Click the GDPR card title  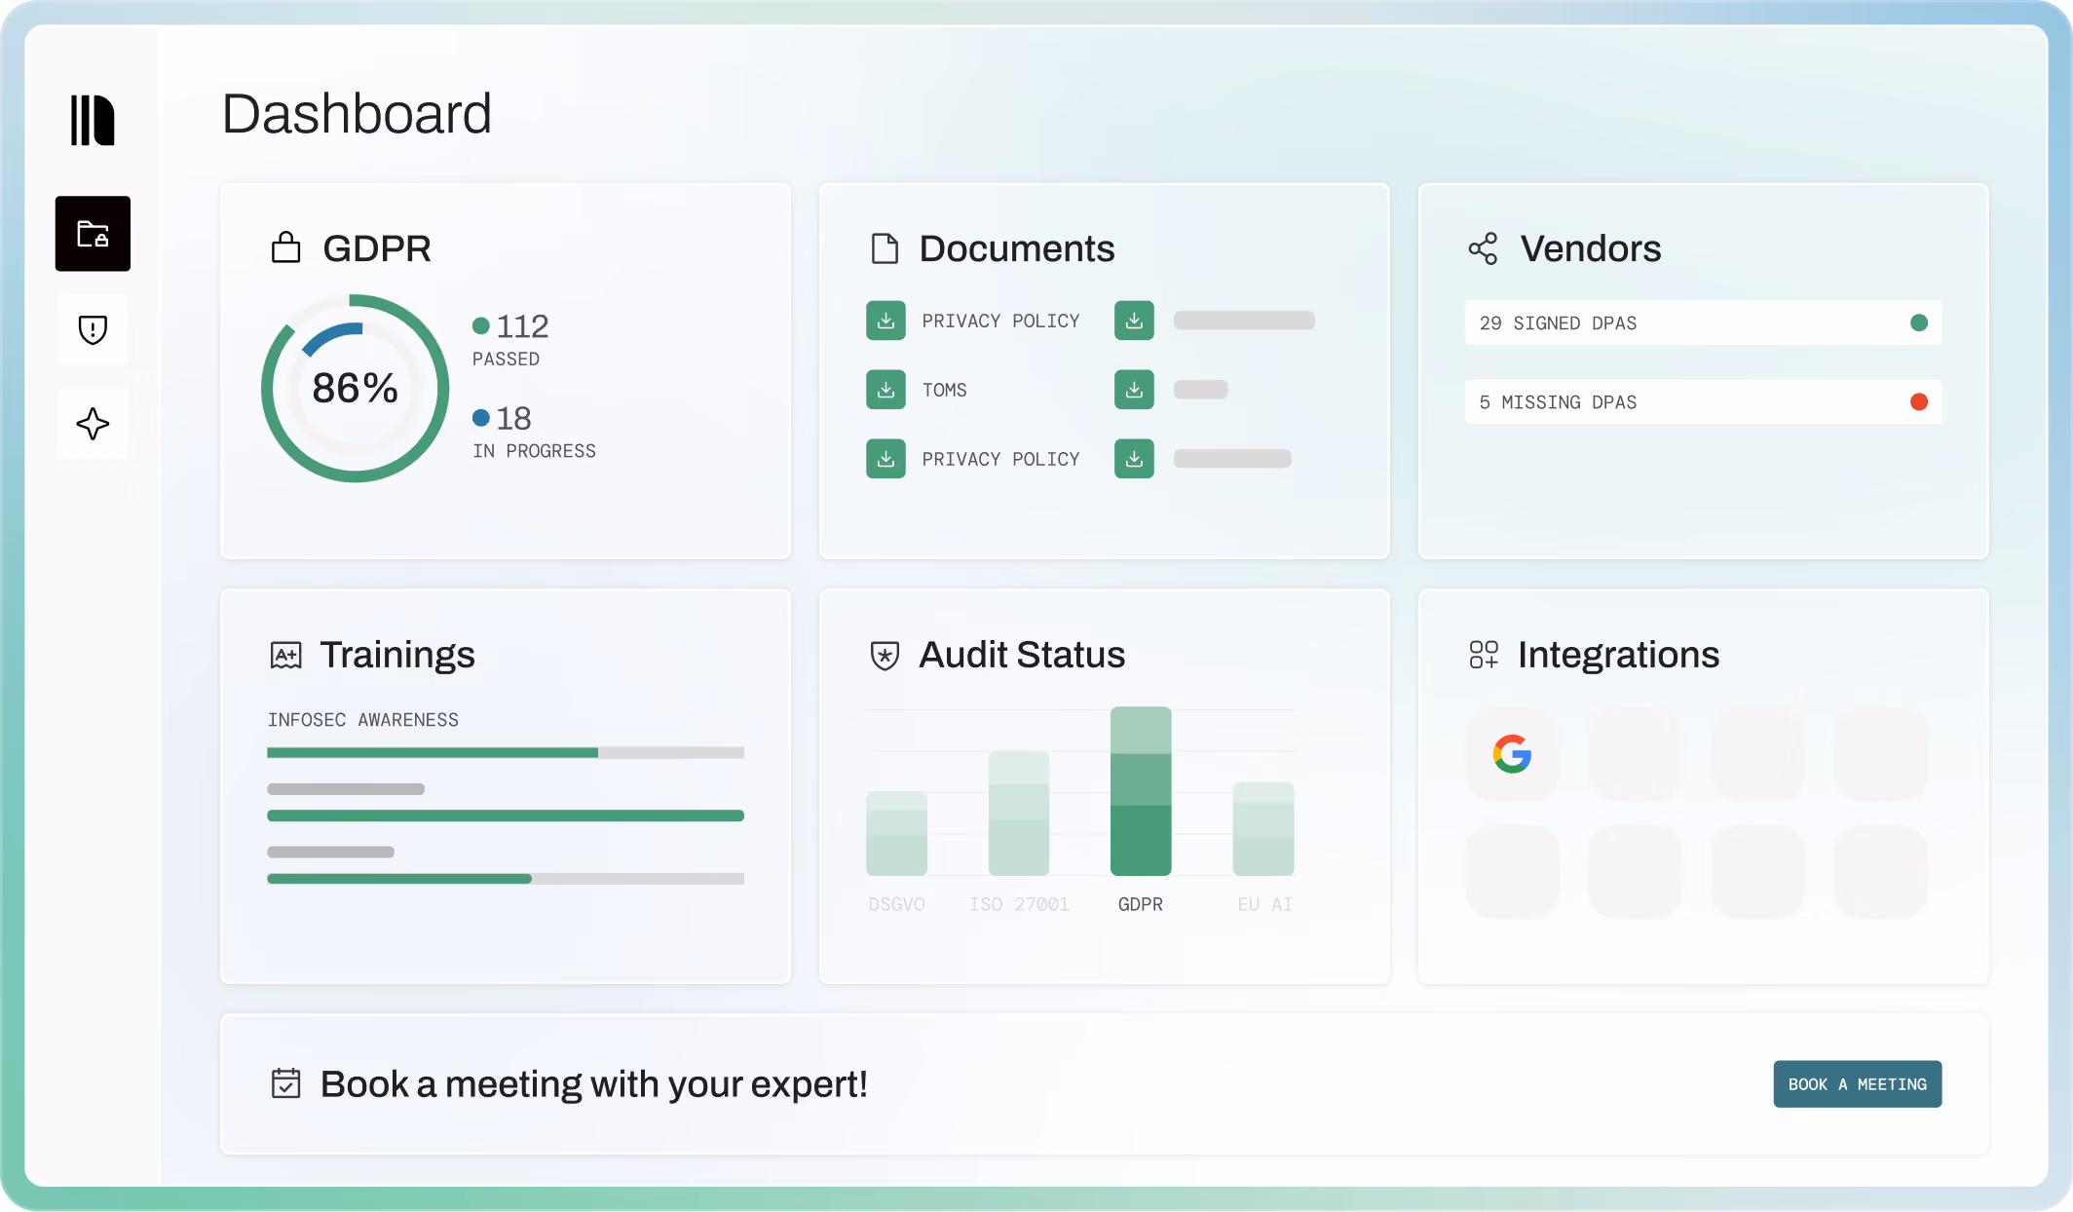(376, 248)
